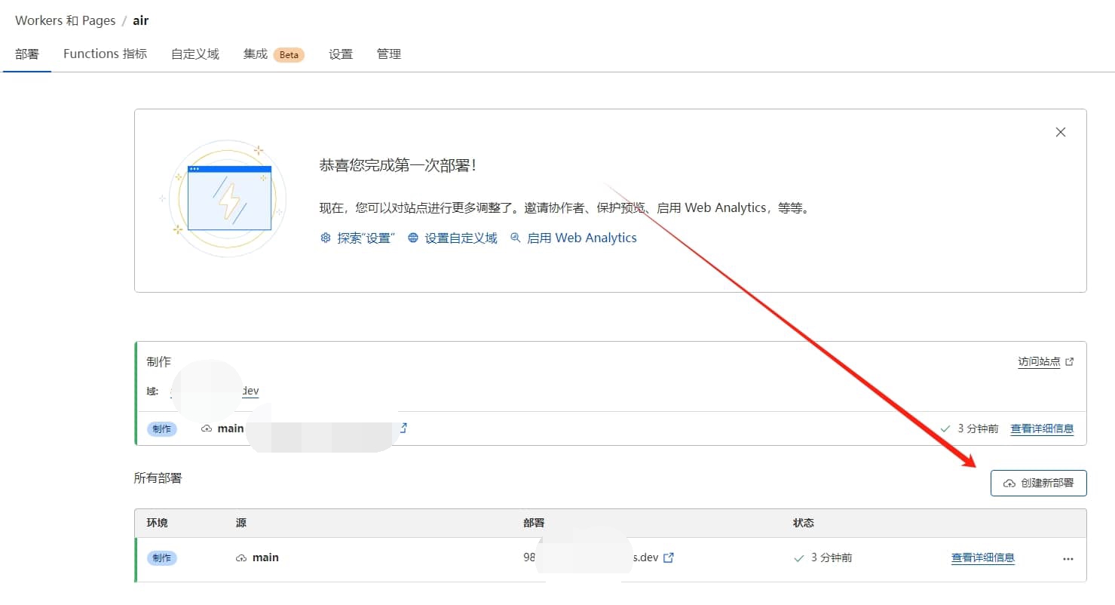Screen dimensions: 1115x605
Task: Select the 管理 tab
Action: (x=389, y=54)
